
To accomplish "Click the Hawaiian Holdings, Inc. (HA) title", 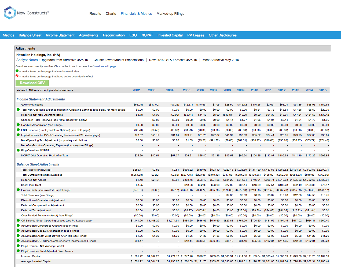I will pos(38,55).
